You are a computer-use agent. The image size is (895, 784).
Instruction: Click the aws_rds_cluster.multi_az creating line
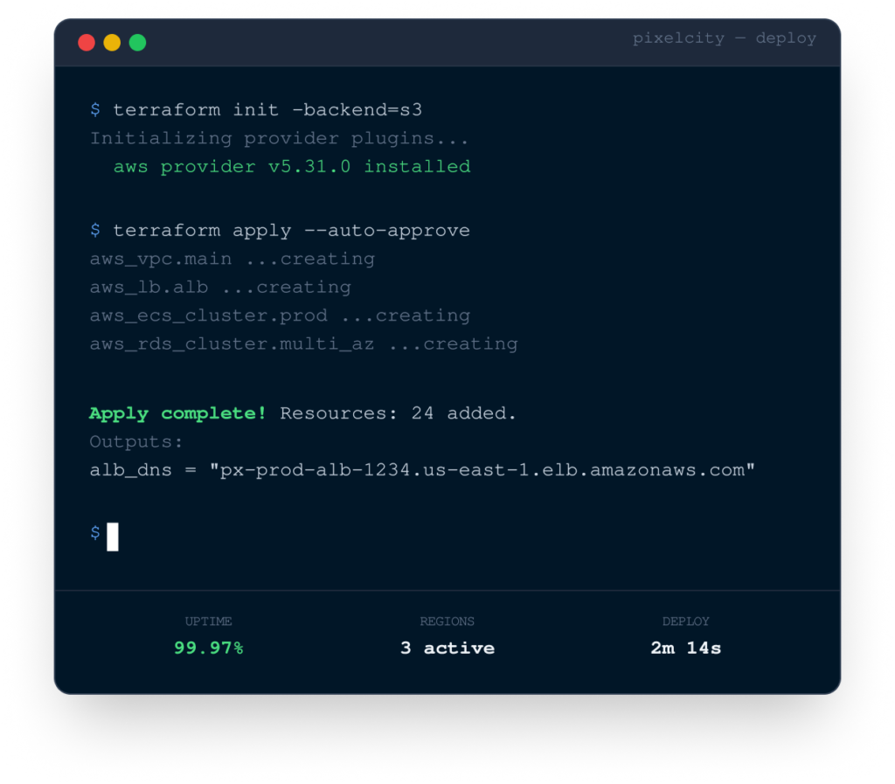303,343
